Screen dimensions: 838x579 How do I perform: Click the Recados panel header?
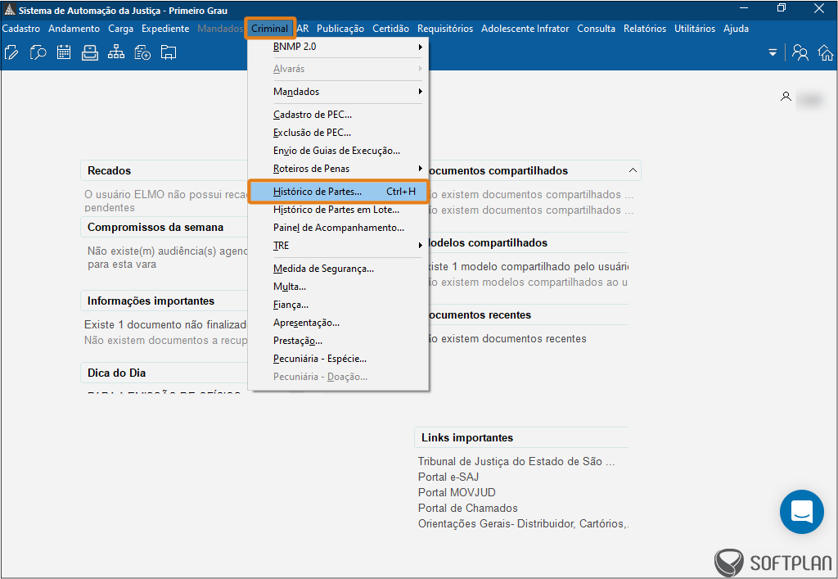pyautogui.click(x=164, y=170)
